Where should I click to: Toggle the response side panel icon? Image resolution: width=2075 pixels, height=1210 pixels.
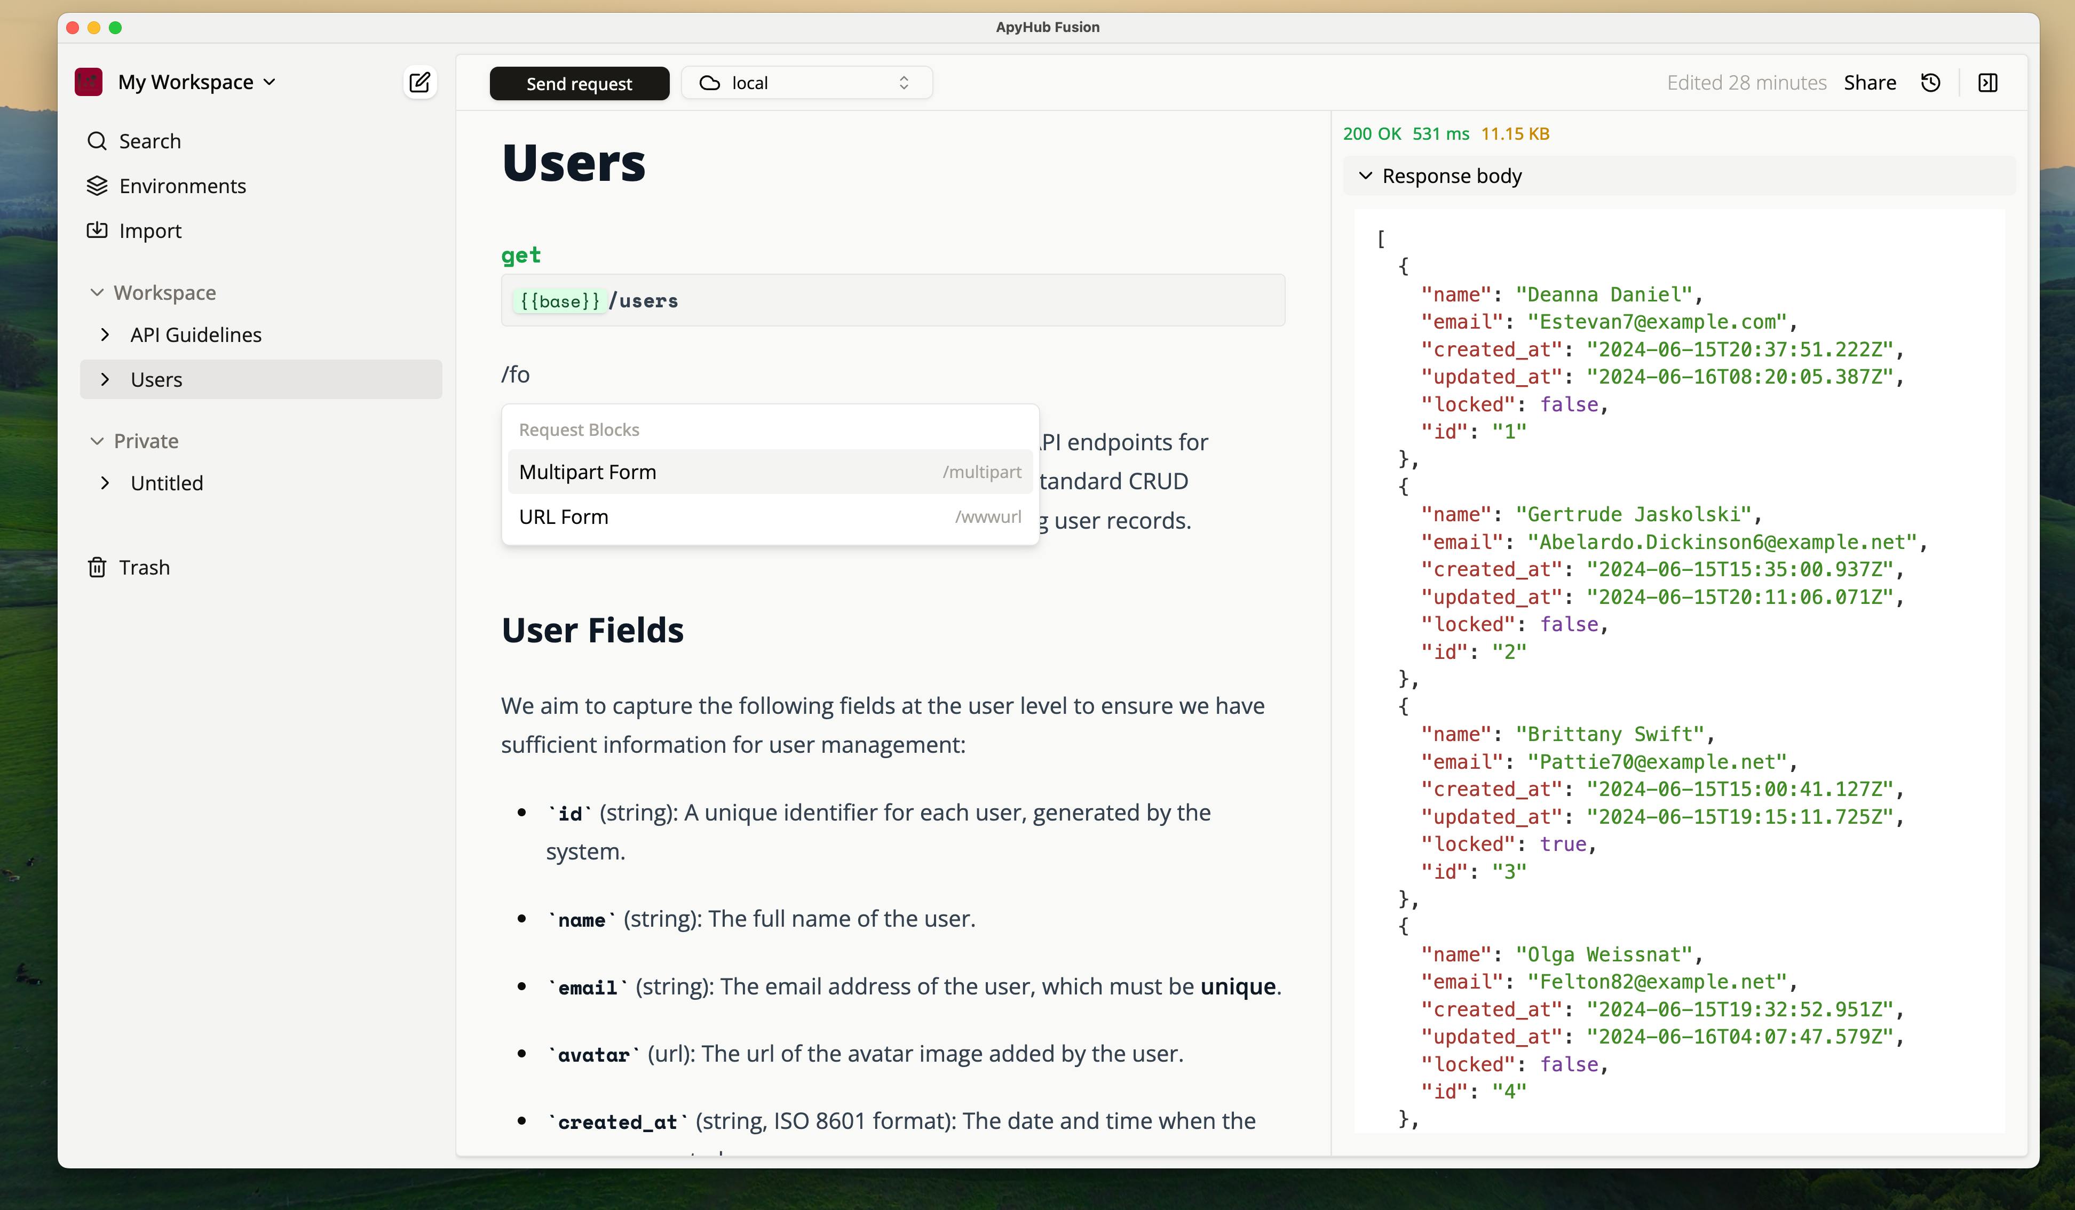(x=1987, y=82)
